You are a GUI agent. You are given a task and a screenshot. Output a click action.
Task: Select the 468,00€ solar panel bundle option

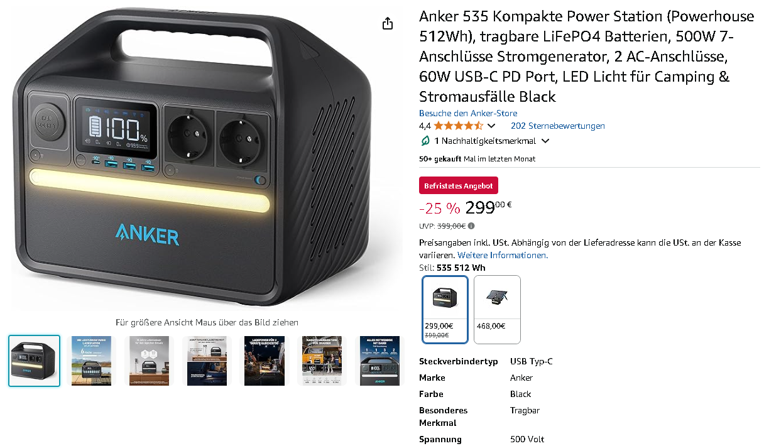click(x=497, y=310)
